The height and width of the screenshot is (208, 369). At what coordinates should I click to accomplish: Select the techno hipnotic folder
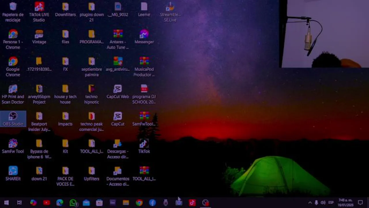pos(91,94)
